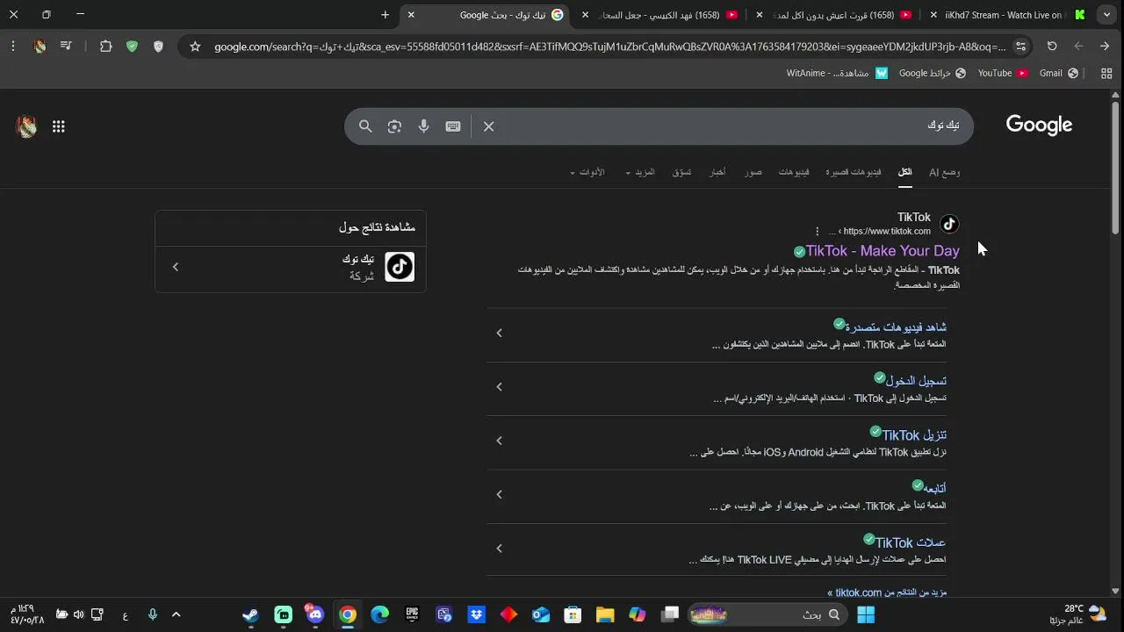The image size is (1124, 632).
Task: Click the Google logo
Action: [1039, 126]
